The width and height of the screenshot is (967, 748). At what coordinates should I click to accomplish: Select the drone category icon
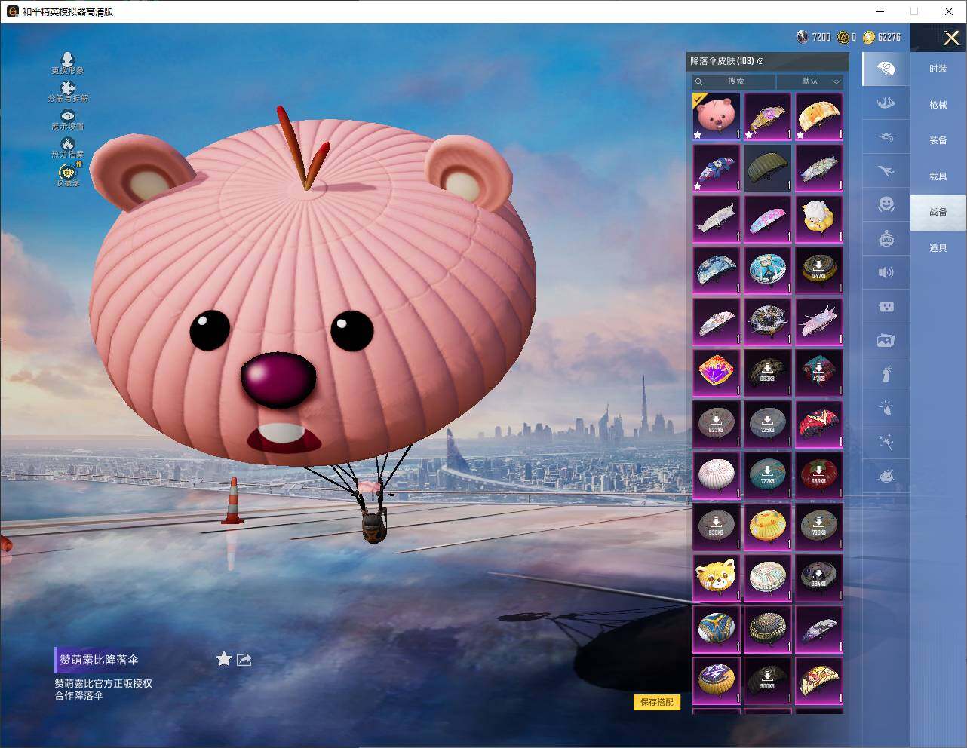[x=886, y=137]
